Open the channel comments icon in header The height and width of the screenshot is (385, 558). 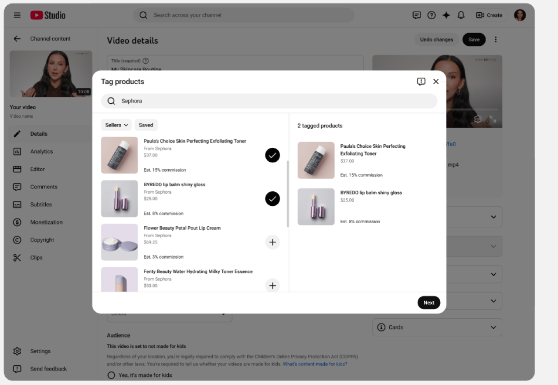pos(417,15)
